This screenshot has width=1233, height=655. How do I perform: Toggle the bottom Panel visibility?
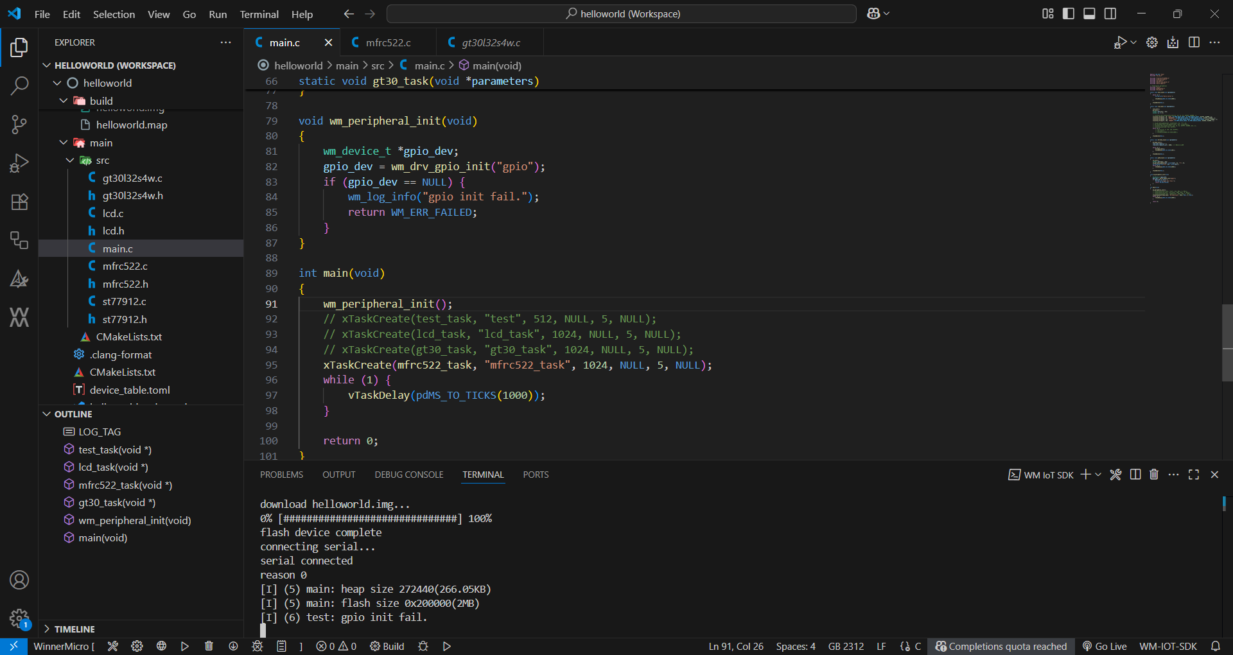coord(1089,13)
